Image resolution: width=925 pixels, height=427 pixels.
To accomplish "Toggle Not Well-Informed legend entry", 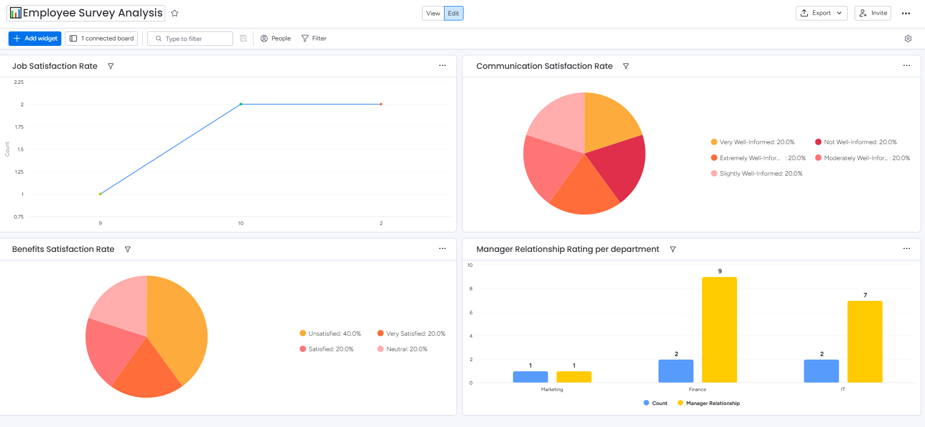I will pos(856,142).
